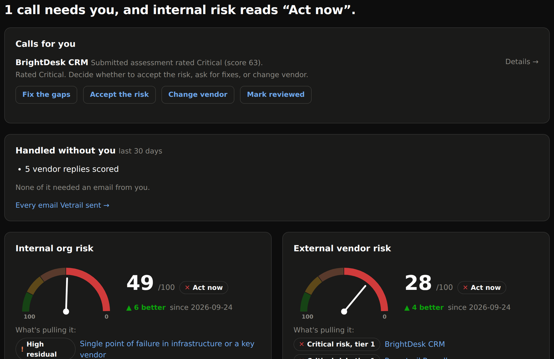Click the Critical risk, tier 1 tag

[337, 344]
